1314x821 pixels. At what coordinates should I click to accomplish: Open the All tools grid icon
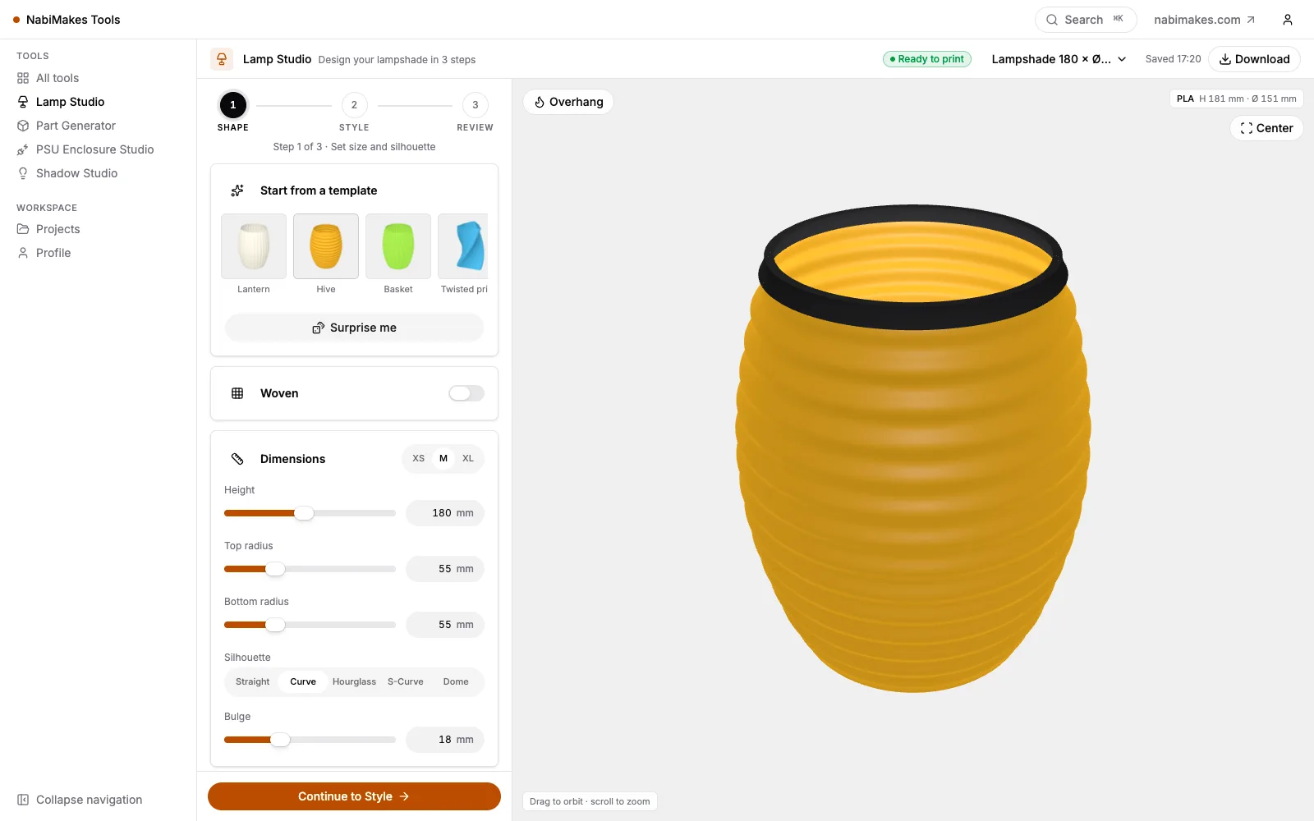23,78
